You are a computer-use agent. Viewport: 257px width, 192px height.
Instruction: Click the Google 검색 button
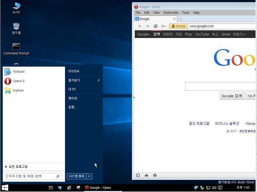(x=232, y=96)
